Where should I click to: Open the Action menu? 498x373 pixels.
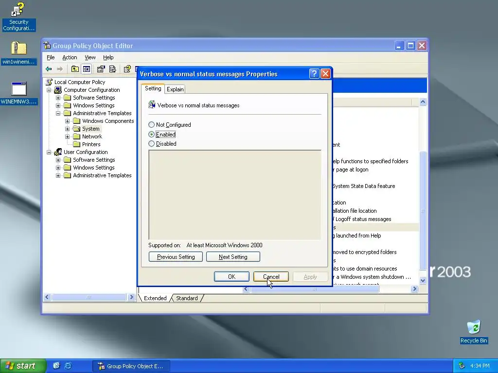click(70, 57)
